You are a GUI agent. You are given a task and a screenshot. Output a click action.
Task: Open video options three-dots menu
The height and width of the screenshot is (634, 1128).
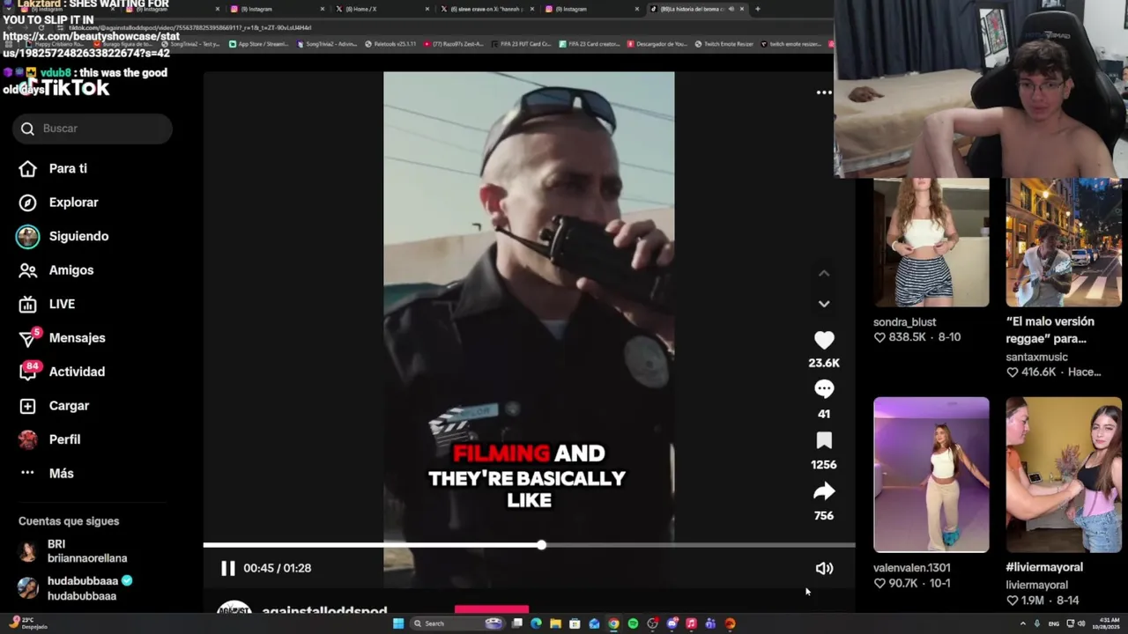click(x=824, y=92)
